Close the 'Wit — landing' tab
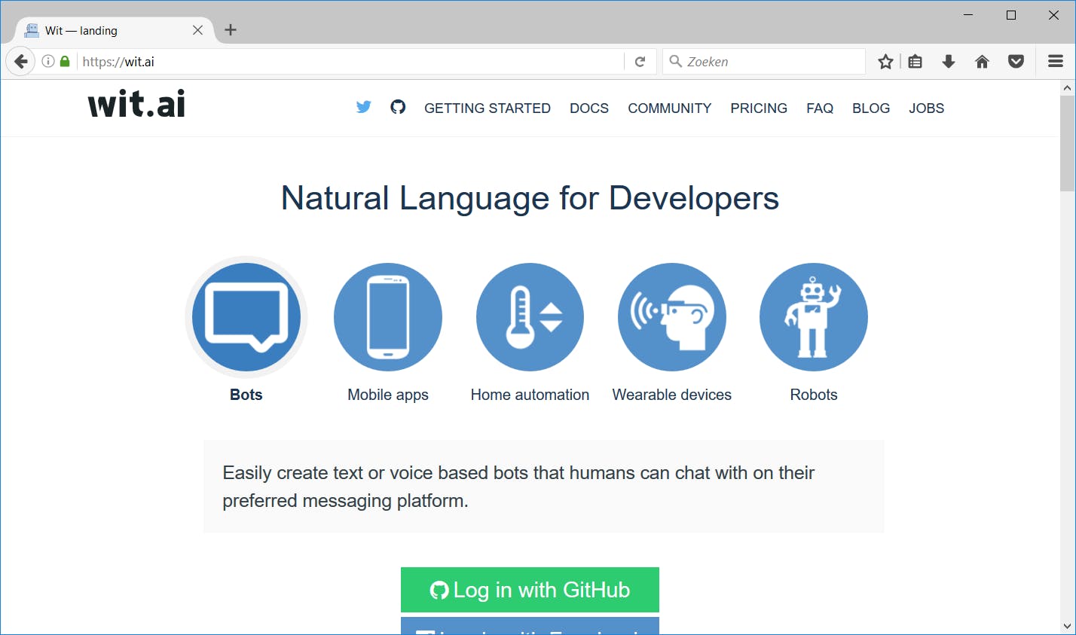 point(197,30)
